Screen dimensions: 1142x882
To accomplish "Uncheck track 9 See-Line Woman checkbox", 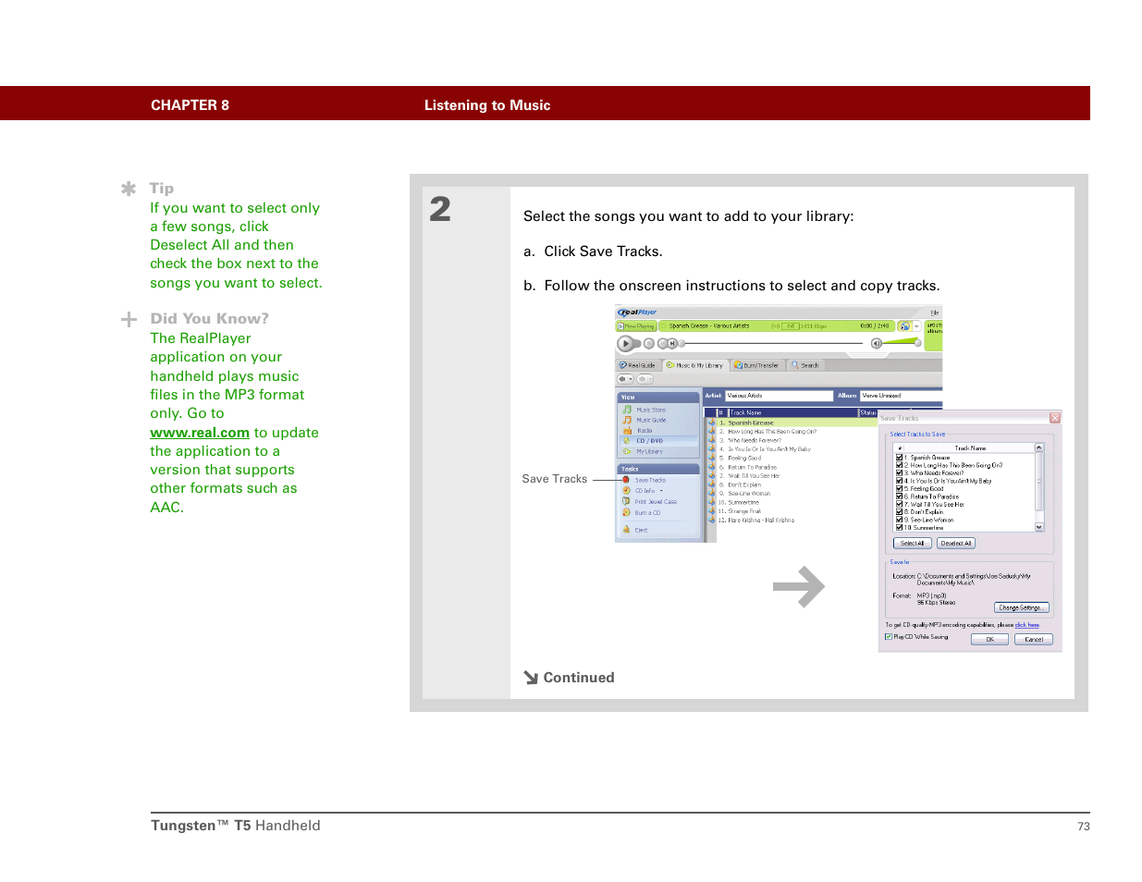I will (899, 520).
